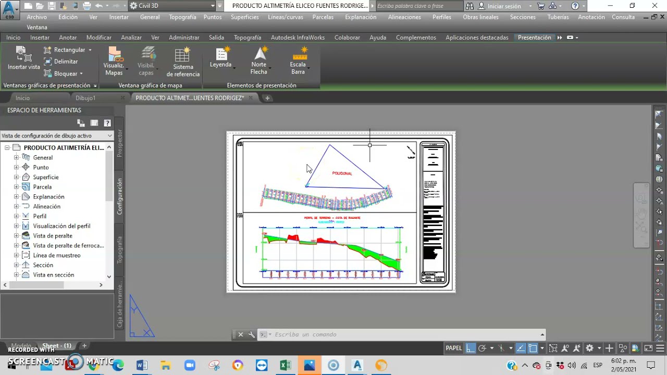Open File Explorer from the taskbar
Viewport: 667px width, 375px height.
tap(166, 365)
